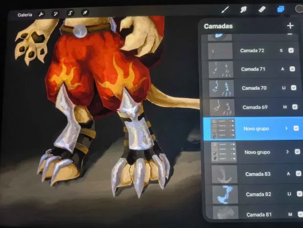Expand the highlighted Novo grupo chevron

[x=286, y=128]
